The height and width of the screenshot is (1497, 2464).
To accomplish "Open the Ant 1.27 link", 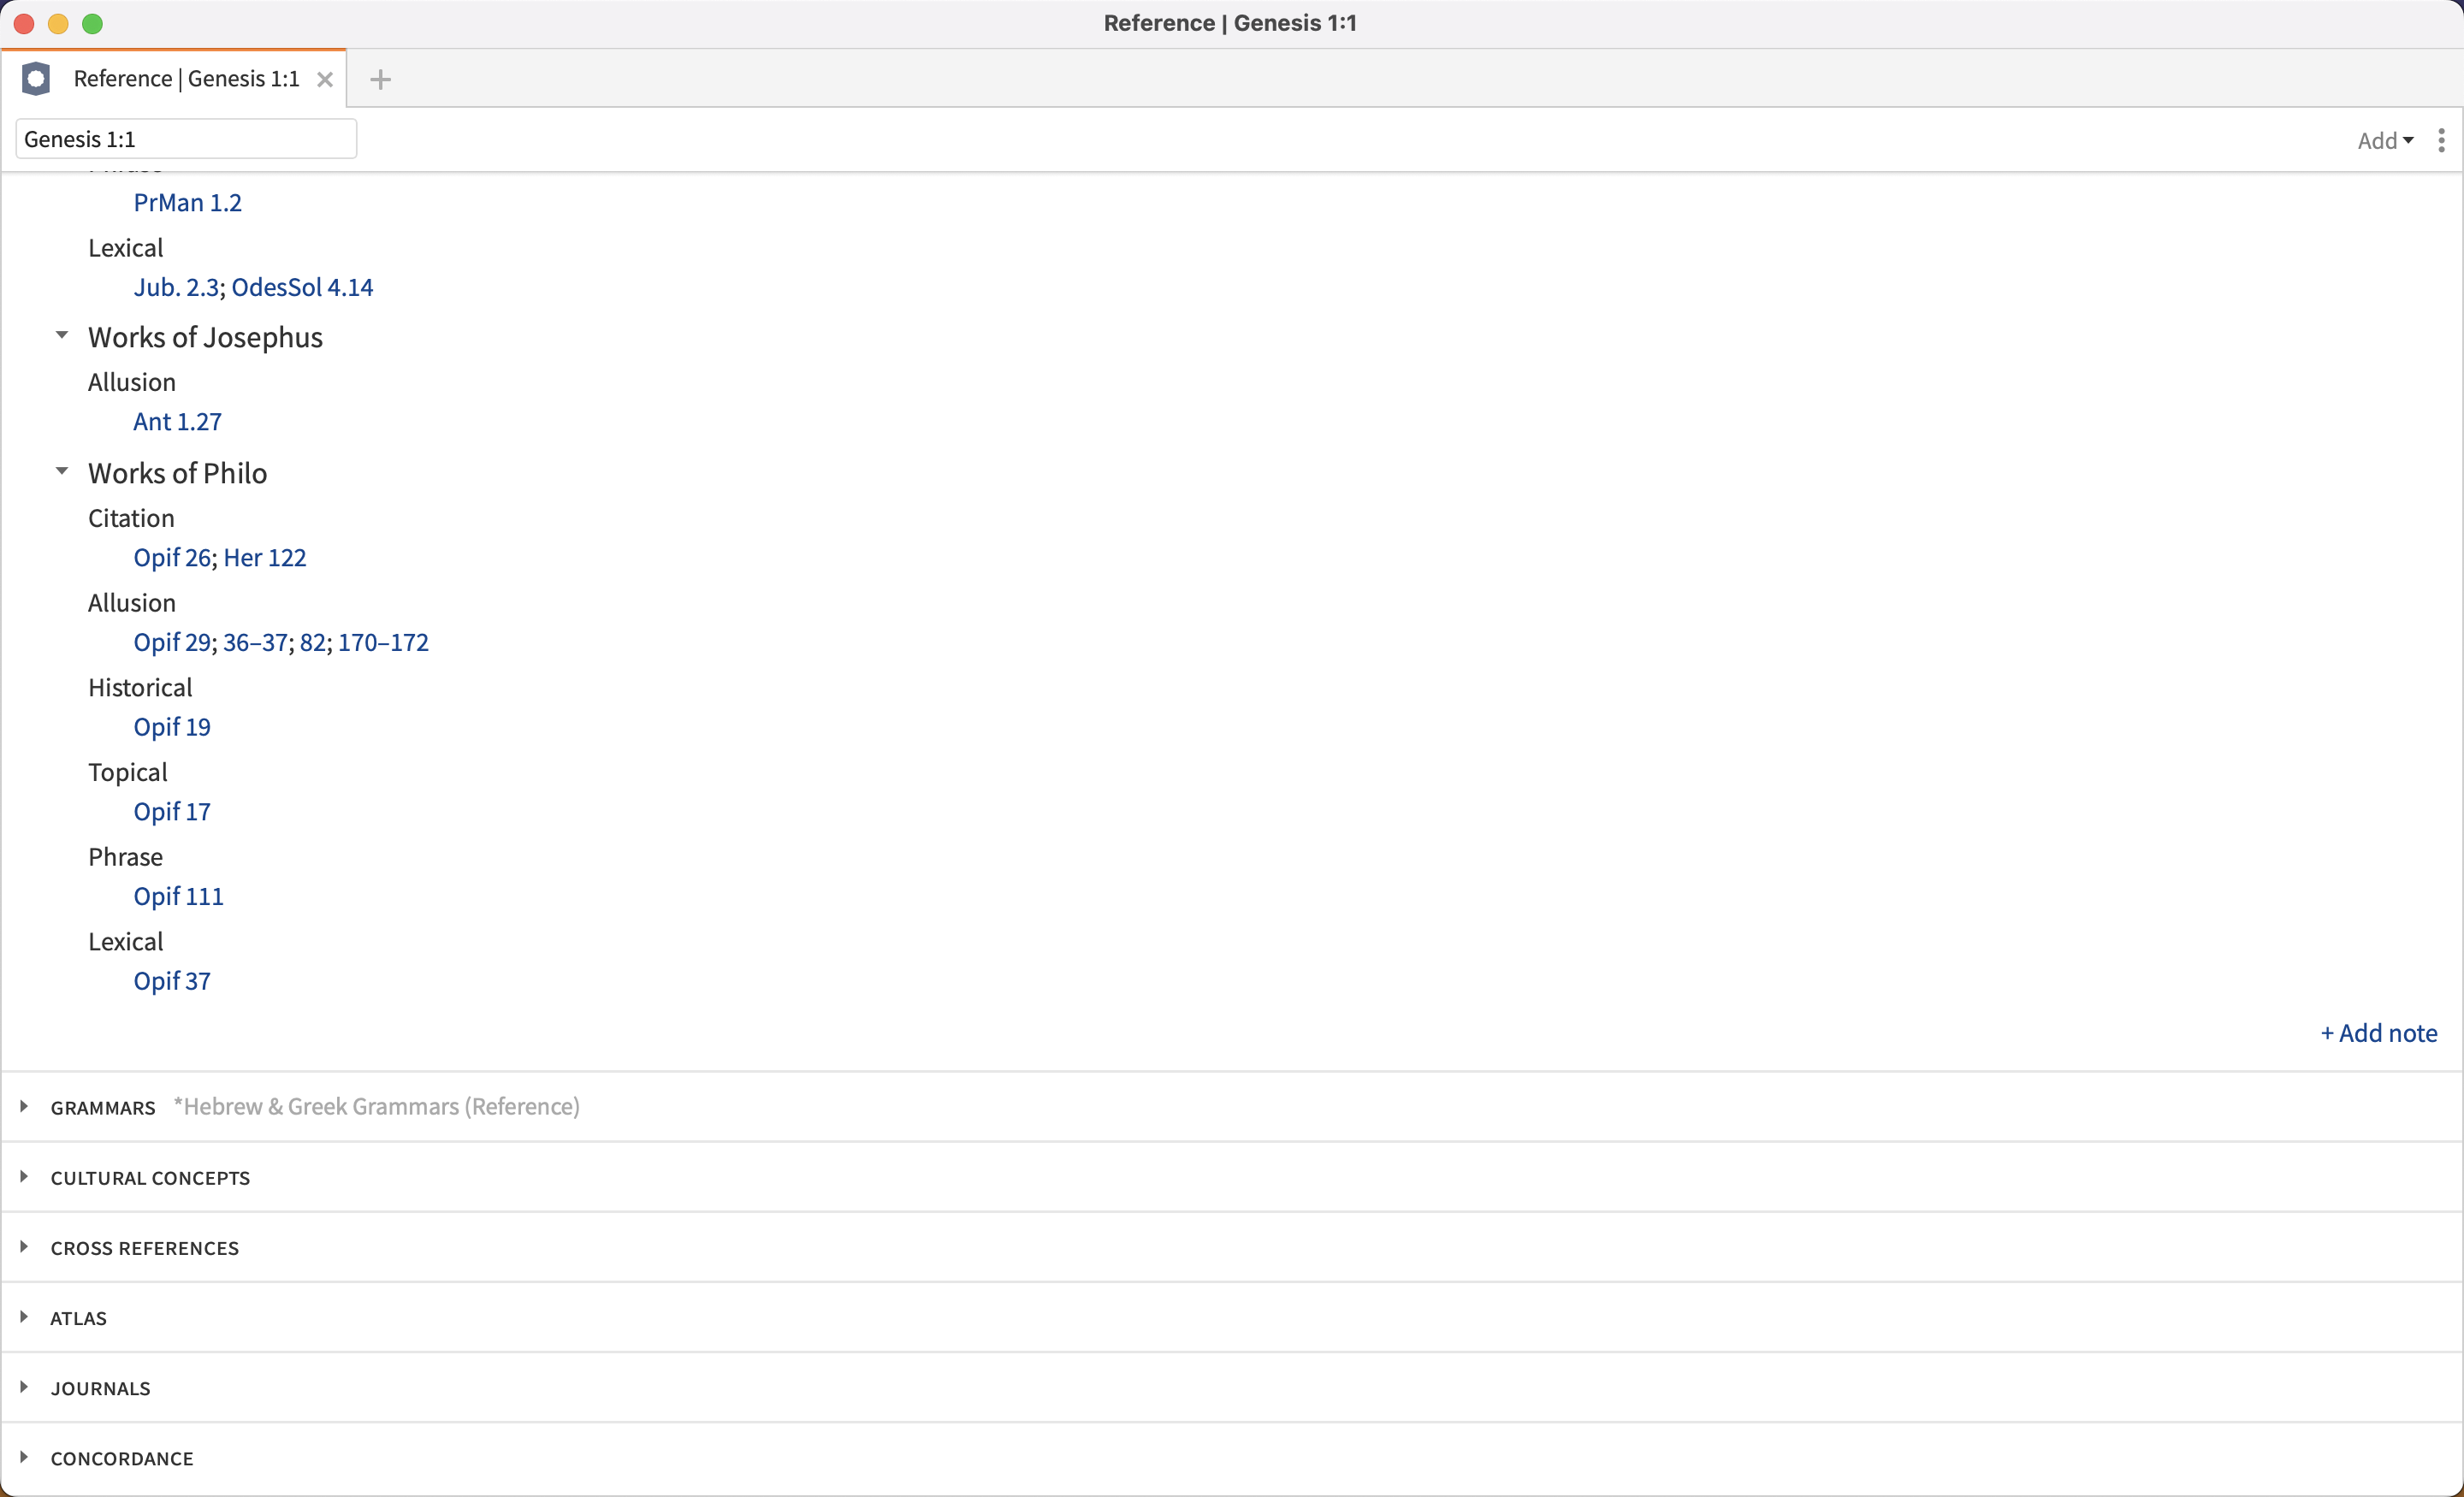I will click(x=178, y=422).
